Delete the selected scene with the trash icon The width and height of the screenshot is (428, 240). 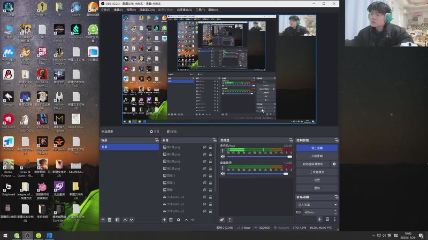click(110, 220)
